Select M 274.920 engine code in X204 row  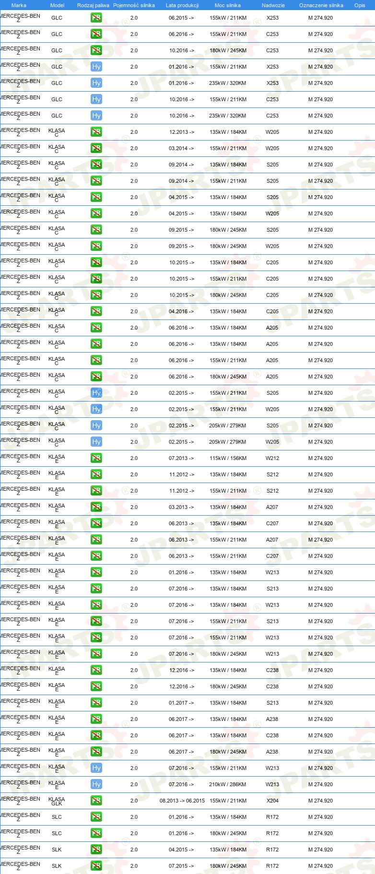pyautogui.click(x=320, y=801)
